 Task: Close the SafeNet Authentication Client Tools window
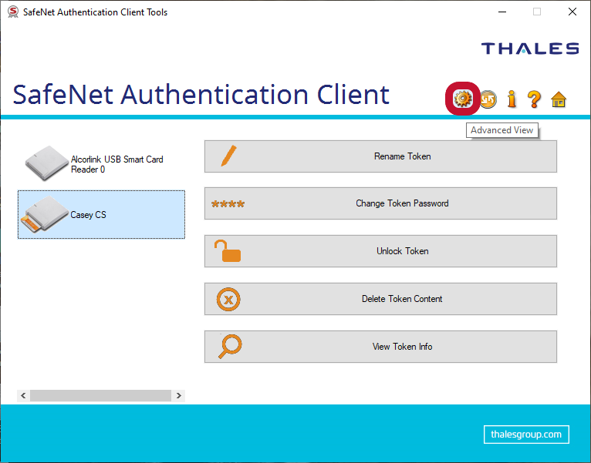pos(572,12)
